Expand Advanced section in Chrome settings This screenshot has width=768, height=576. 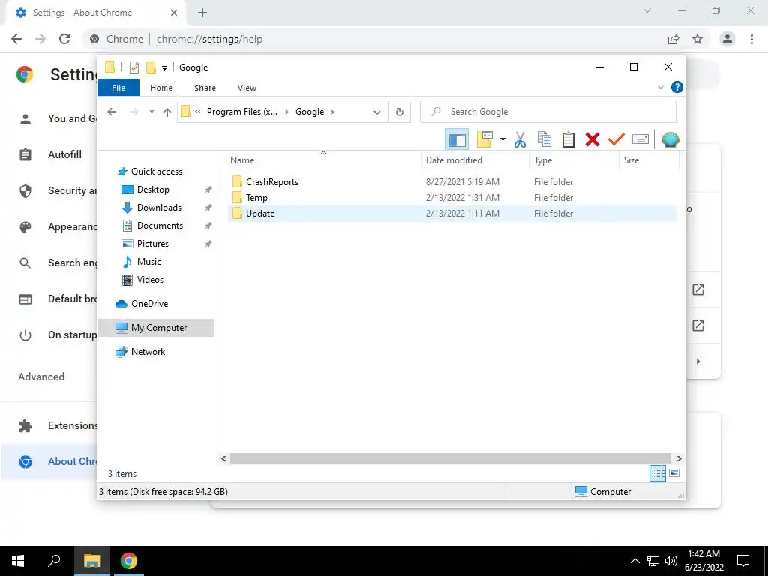click(41, 376)
